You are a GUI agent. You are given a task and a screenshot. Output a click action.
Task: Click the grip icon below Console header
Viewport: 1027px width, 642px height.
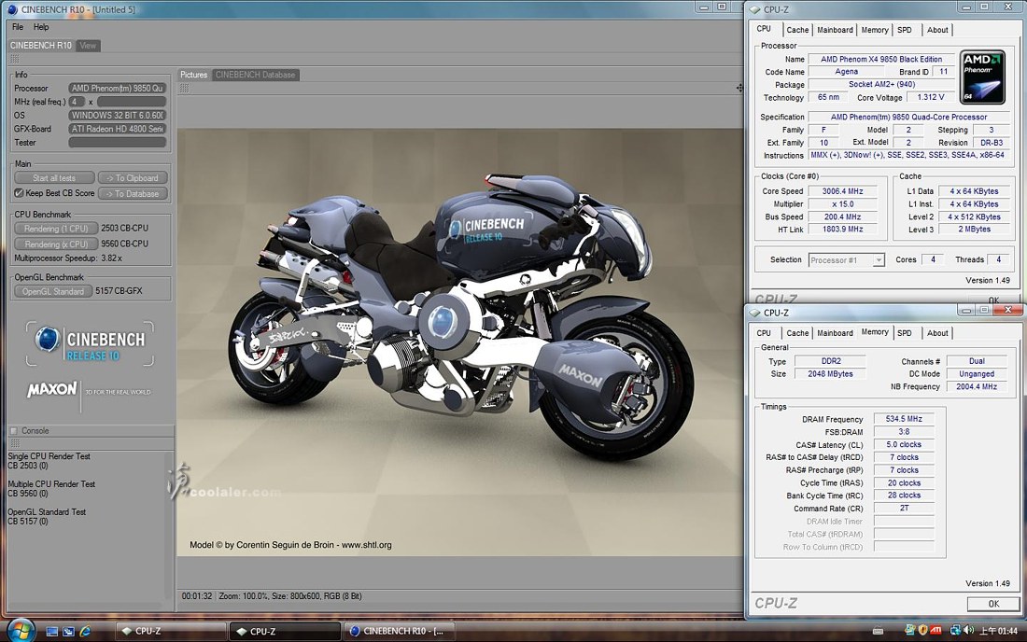coord(14,443)
